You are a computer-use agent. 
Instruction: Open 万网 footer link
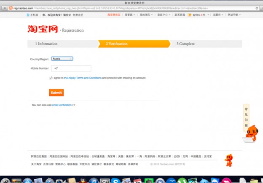coord(185,156)
